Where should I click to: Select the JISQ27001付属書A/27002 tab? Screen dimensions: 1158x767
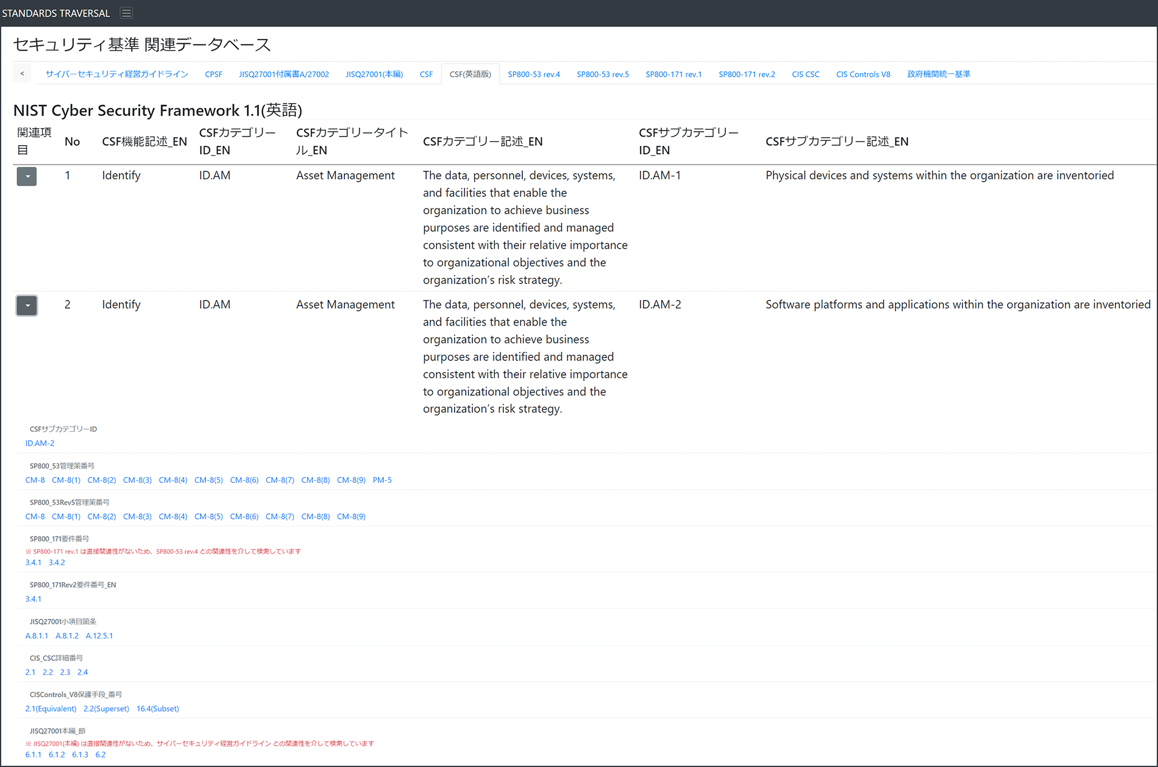tap(284, 74)
